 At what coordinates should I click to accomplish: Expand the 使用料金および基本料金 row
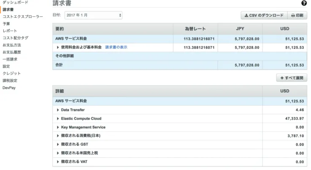click(x=58, y=48)
